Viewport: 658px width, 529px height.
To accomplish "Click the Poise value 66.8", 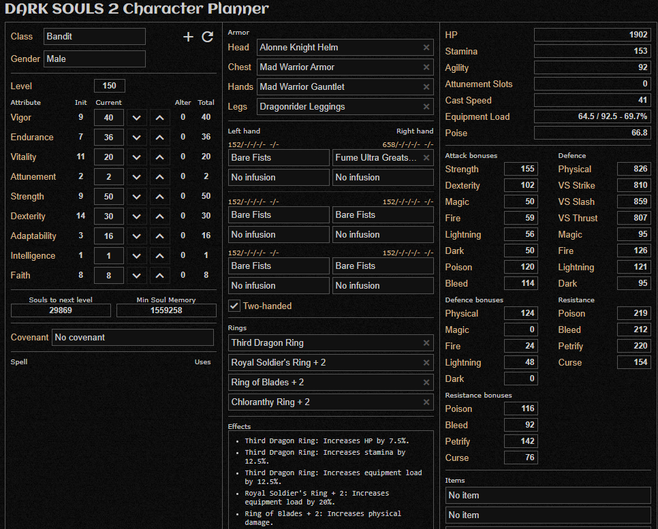I will 592,133.
